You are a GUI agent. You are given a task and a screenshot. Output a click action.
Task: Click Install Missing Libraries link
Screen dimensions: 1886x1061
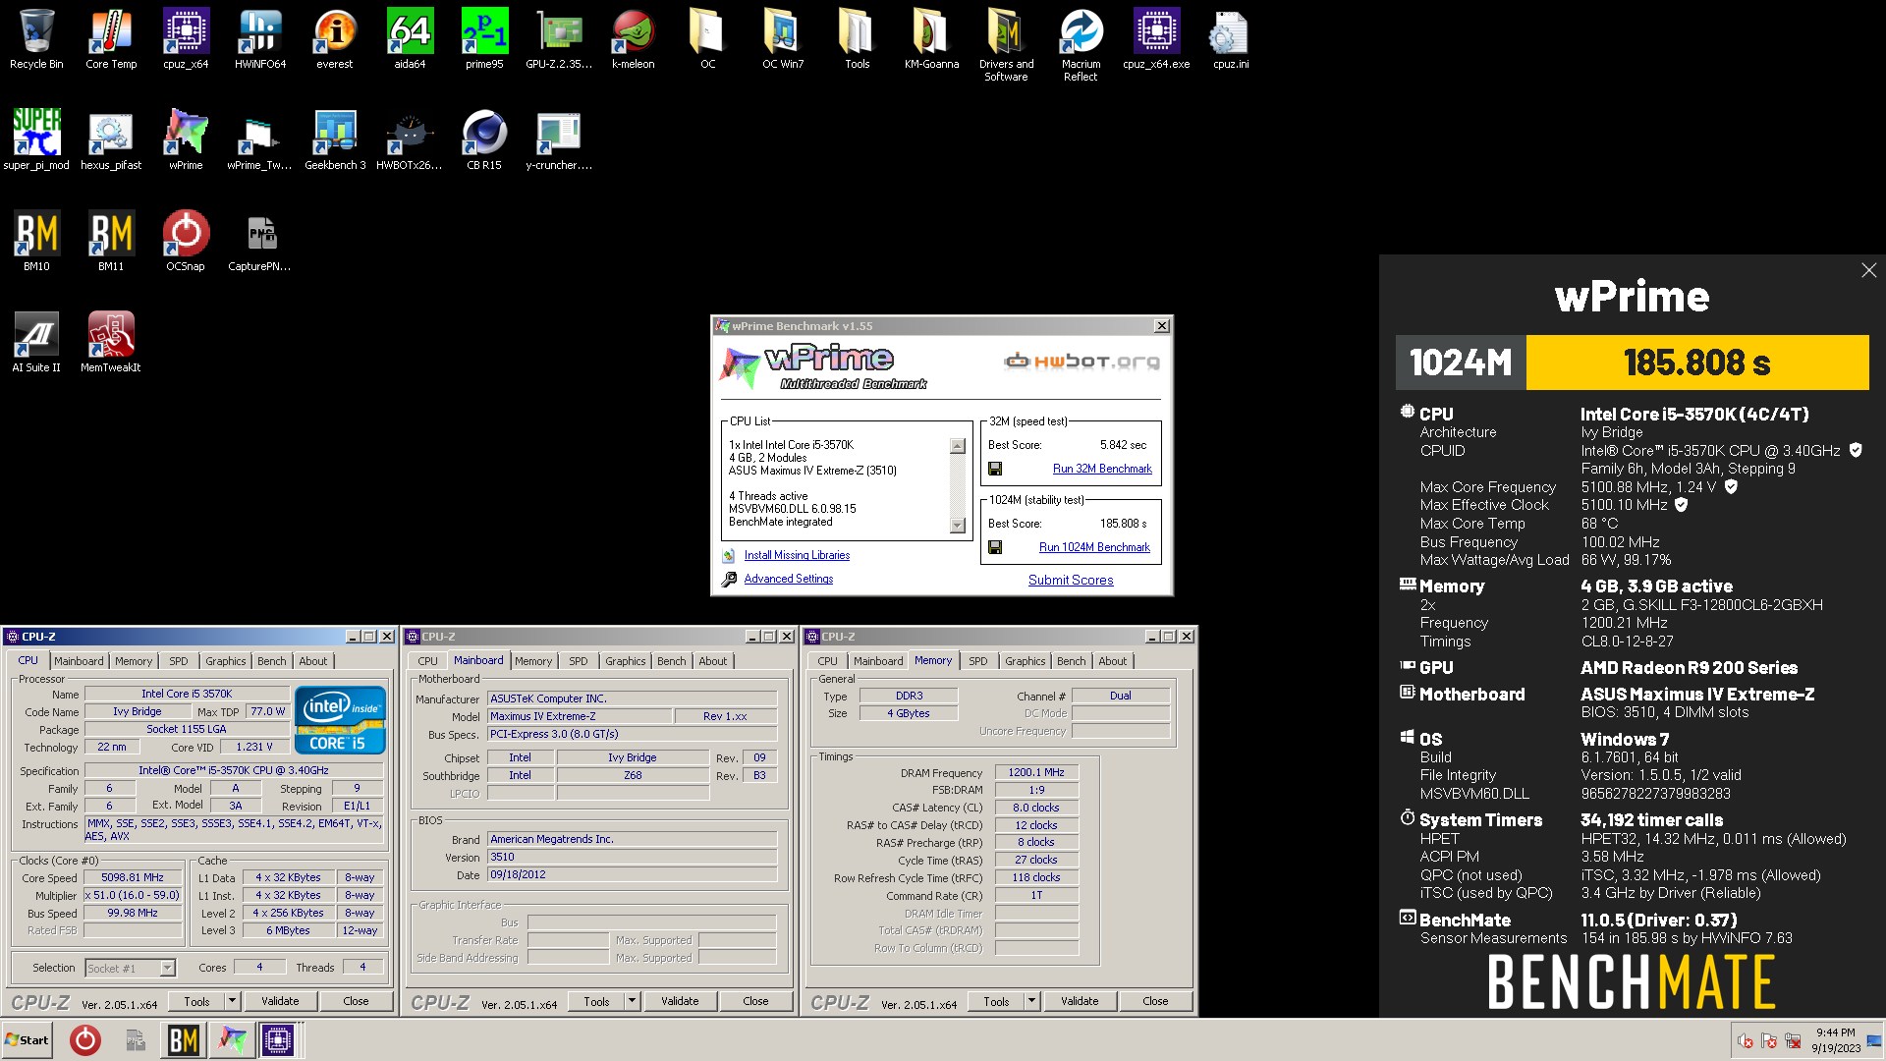click(797, 555)
